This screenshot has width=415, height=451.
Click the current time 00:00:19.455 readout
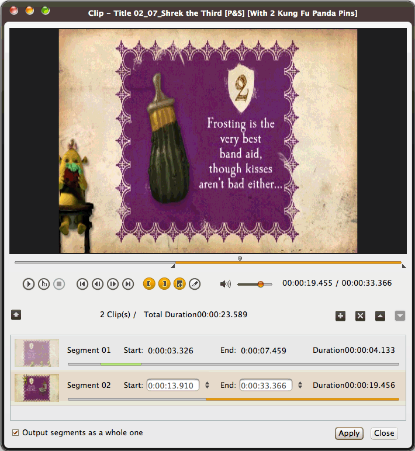coord(307,283)
